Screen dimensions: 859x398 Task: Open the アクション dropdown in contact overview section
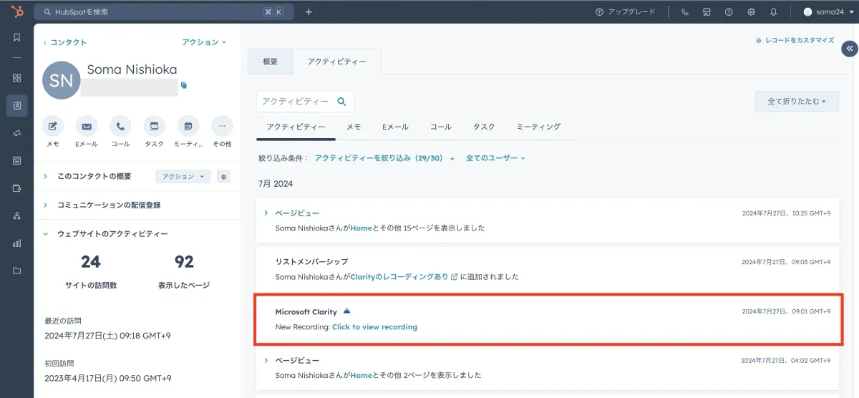(x=183, y=176)
